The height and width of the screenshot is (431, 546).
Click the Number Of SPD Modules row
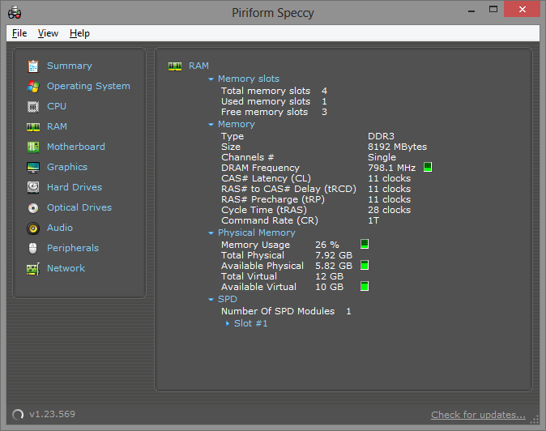coord(286,311)
